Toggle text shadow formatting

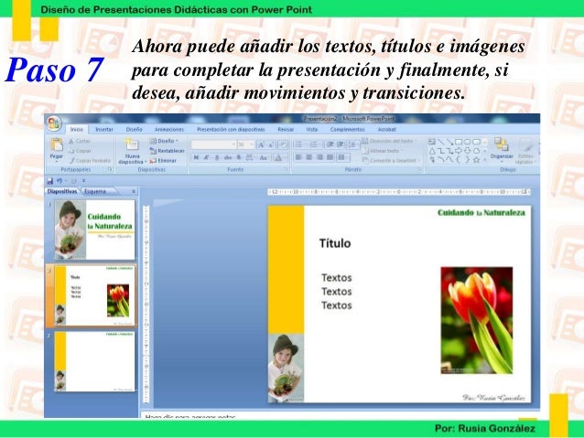[x=239, y=158]
